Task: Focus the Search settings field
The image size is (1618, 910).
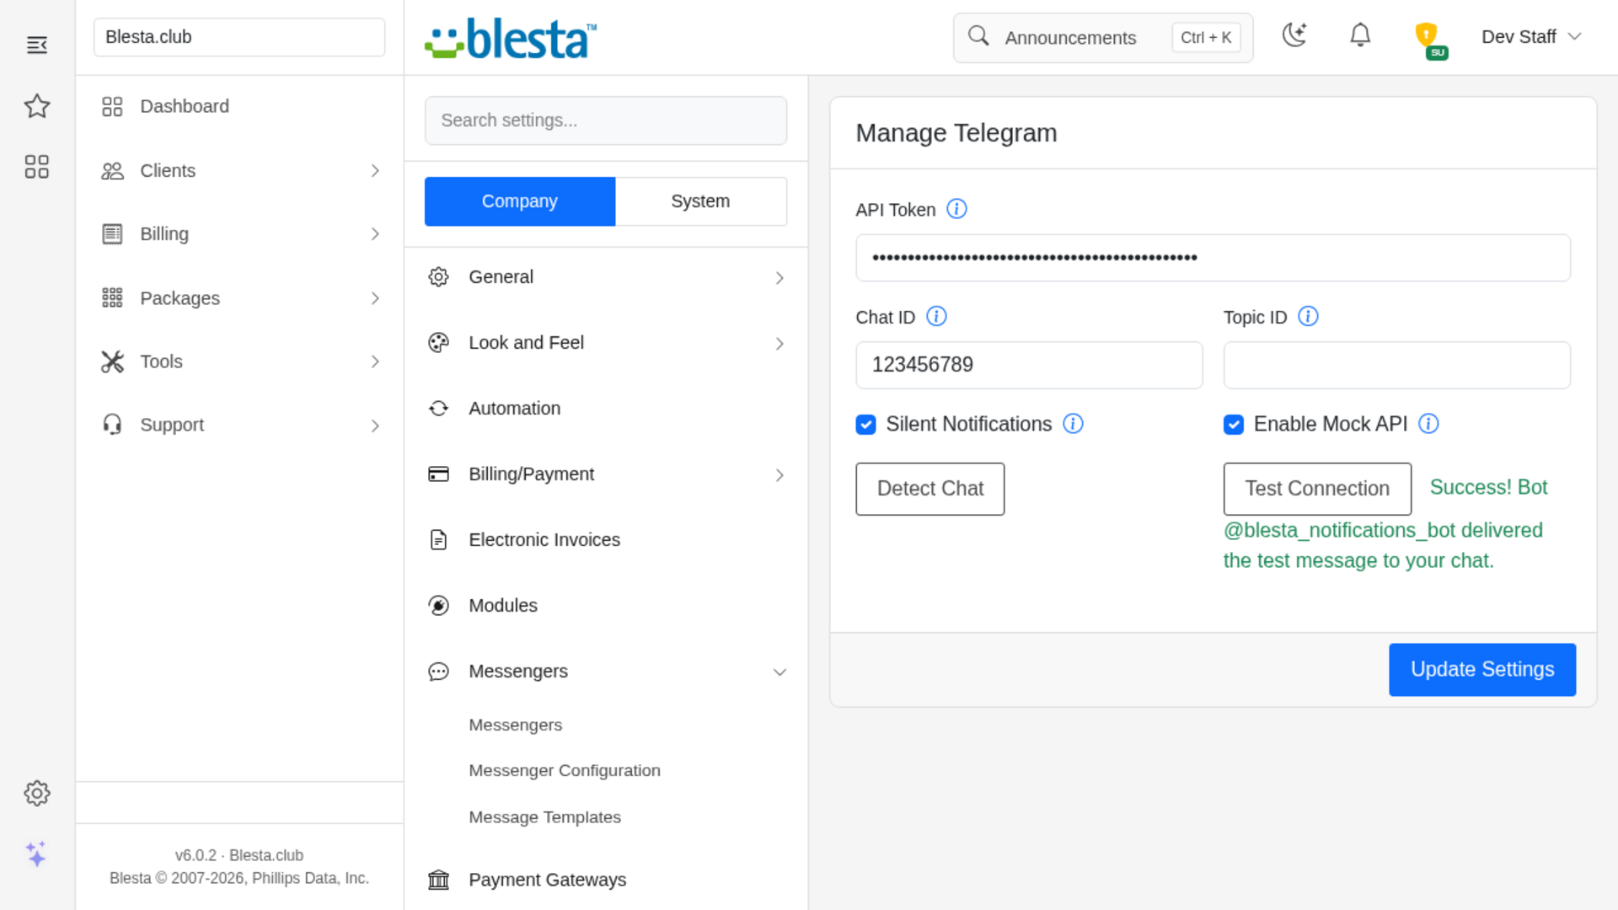Action: point(606,120)
